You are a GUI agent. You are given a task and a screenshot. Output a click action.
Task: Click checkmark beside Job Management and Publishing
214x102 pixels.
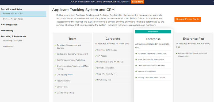(55, 60)
